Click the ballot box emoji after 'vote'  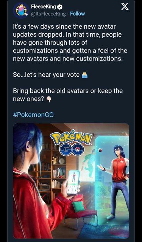pyautogui.click(x=84, y=75)
